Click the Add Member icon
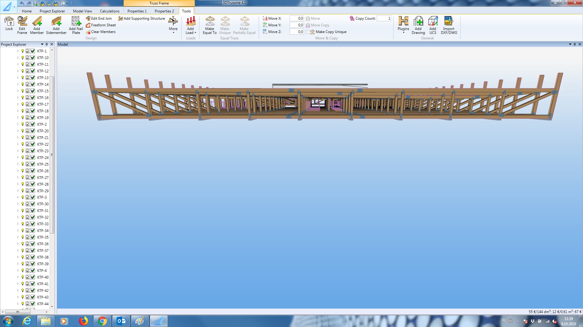Screen dimensions: 583x327 37,21
